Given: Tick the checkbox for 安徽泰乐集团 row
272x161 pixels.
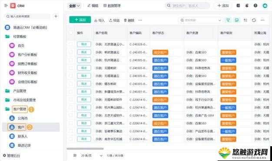Looking at the screenshot, I should click(x=71, y=131).
